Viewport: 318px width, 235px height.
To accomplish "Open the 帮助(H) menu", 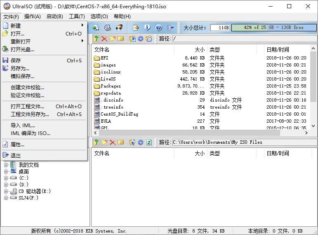I will tap(122, 17).
